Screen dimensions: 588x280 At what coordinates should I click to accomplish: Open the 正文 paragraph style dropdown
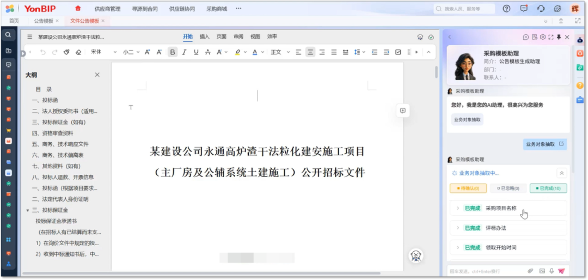coord(280,52)
